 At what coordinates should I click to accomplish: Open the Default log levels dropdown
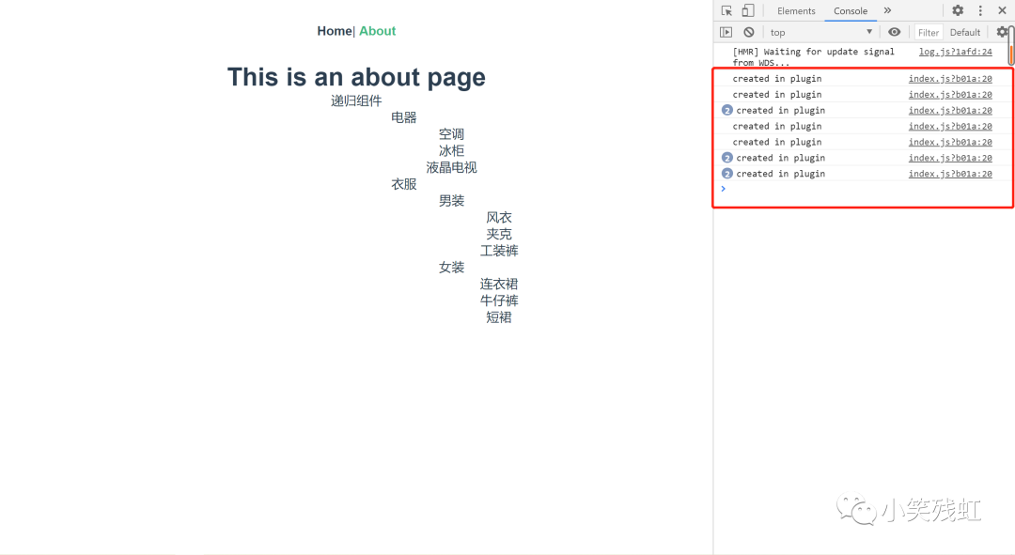tap(964, 32)
